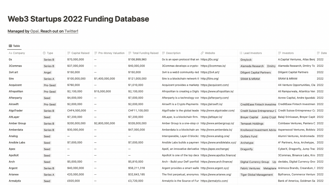Open the http://www.ambergroup.io/ link

217,123
